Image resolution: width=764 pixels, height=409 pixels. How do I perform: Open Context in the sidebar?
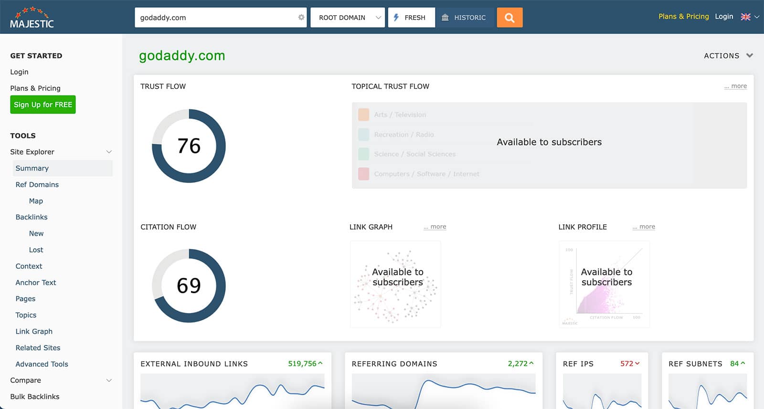point(29,266)
